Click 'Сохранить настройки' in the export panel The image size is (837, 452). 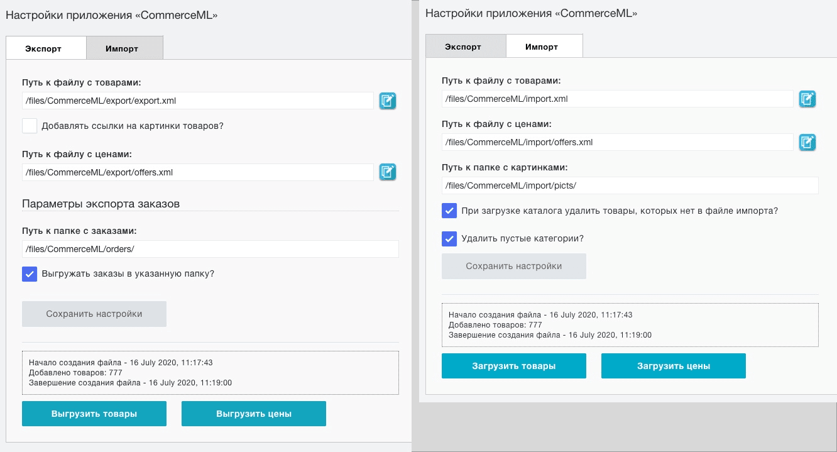[94, 314]
